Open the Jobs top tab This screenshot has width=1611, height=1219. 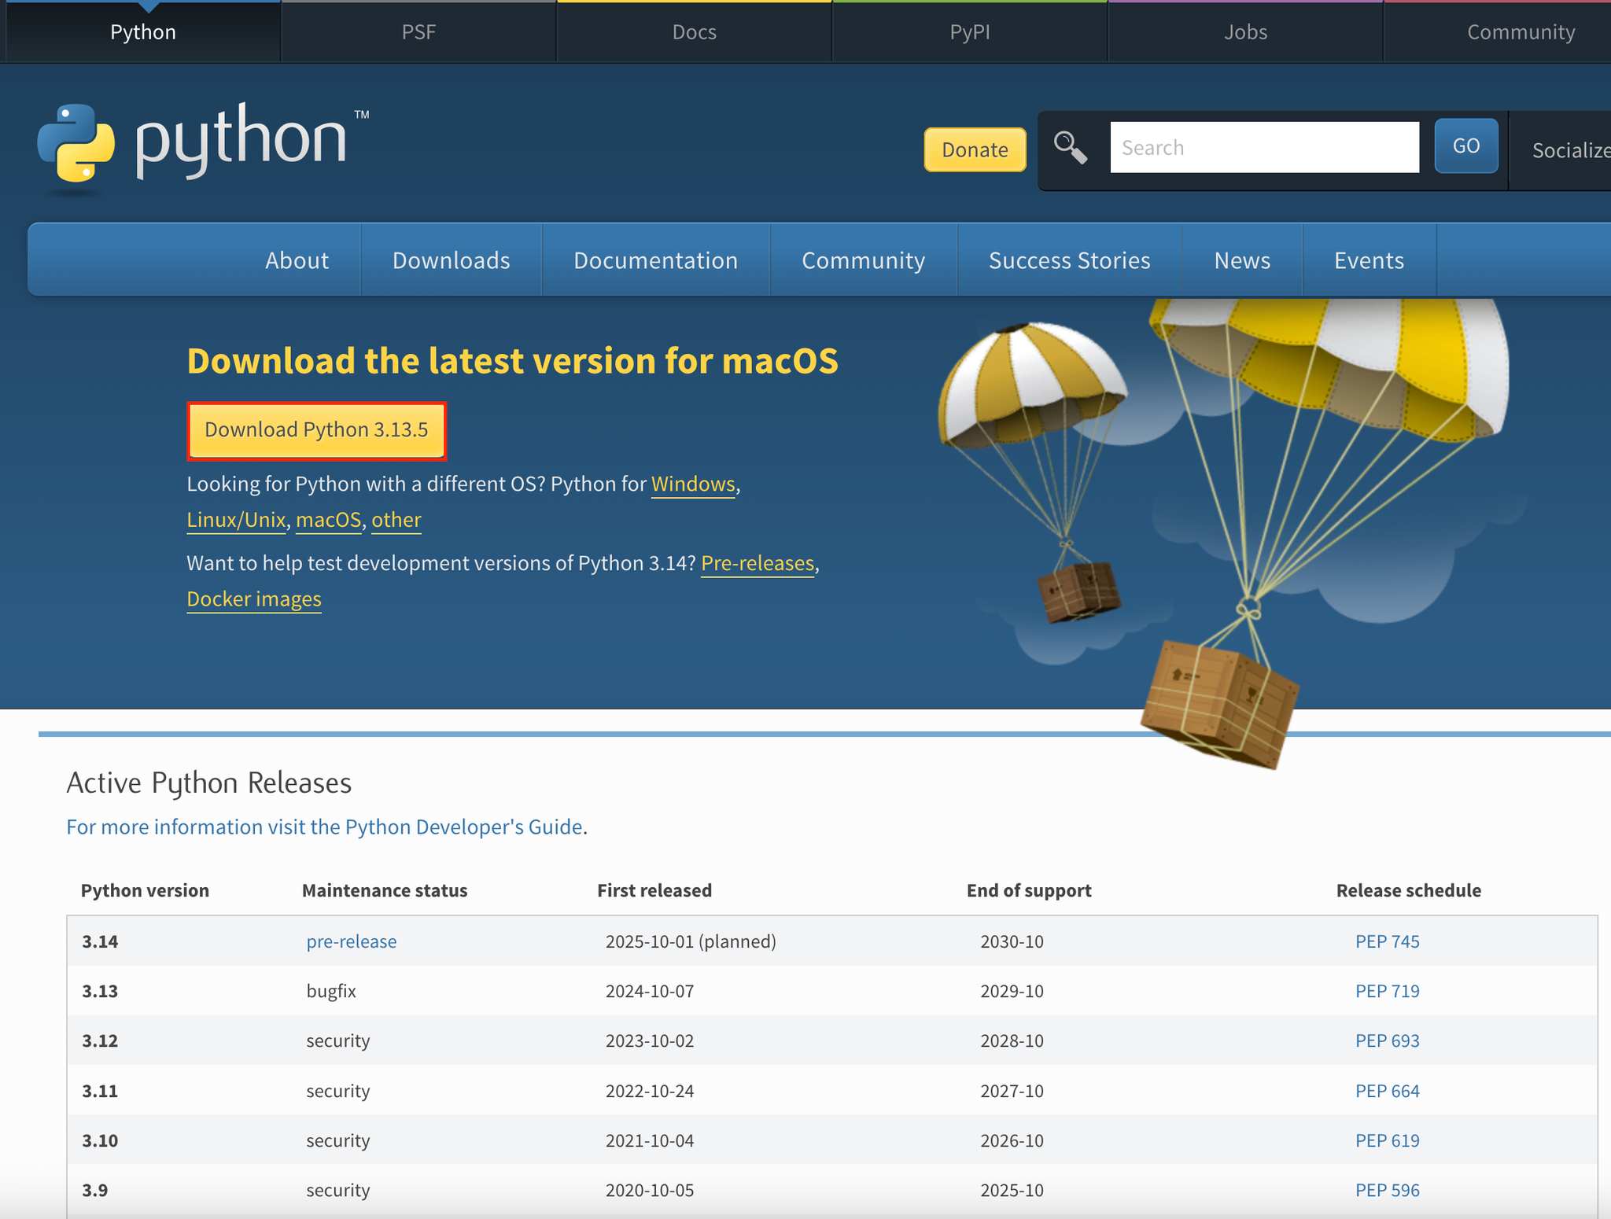click(1245, 31)
